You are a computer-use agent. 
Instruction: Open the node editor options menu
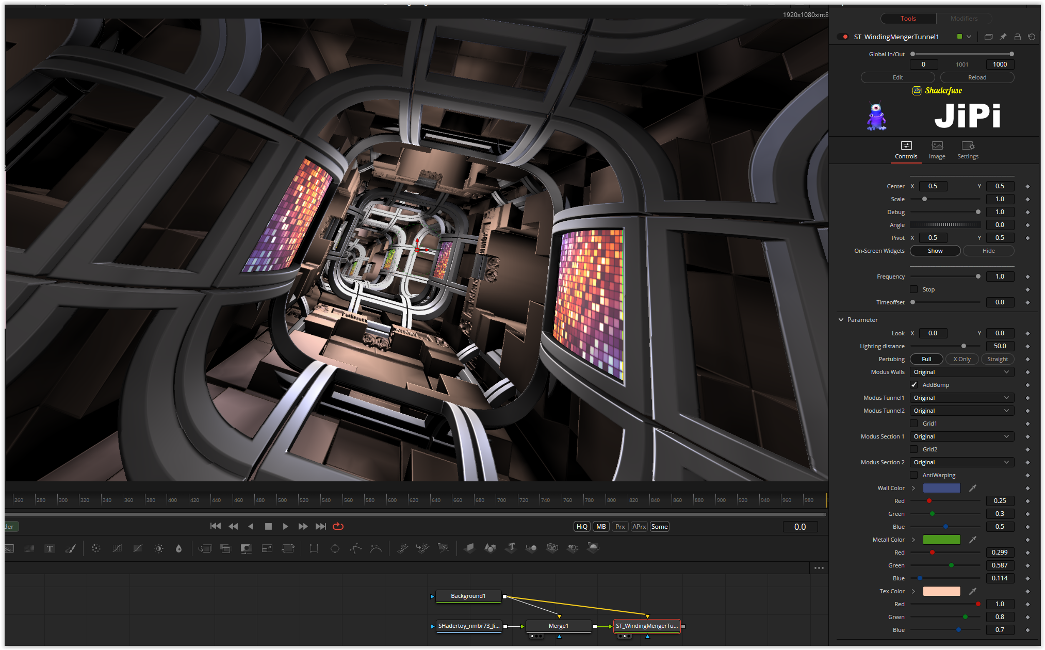[819, 568]
